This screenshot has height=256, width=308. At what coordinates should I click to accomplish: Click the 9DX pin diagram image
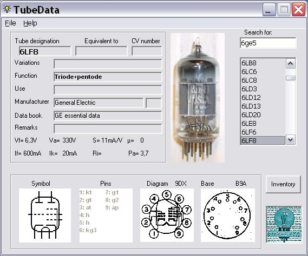point(167,215)
